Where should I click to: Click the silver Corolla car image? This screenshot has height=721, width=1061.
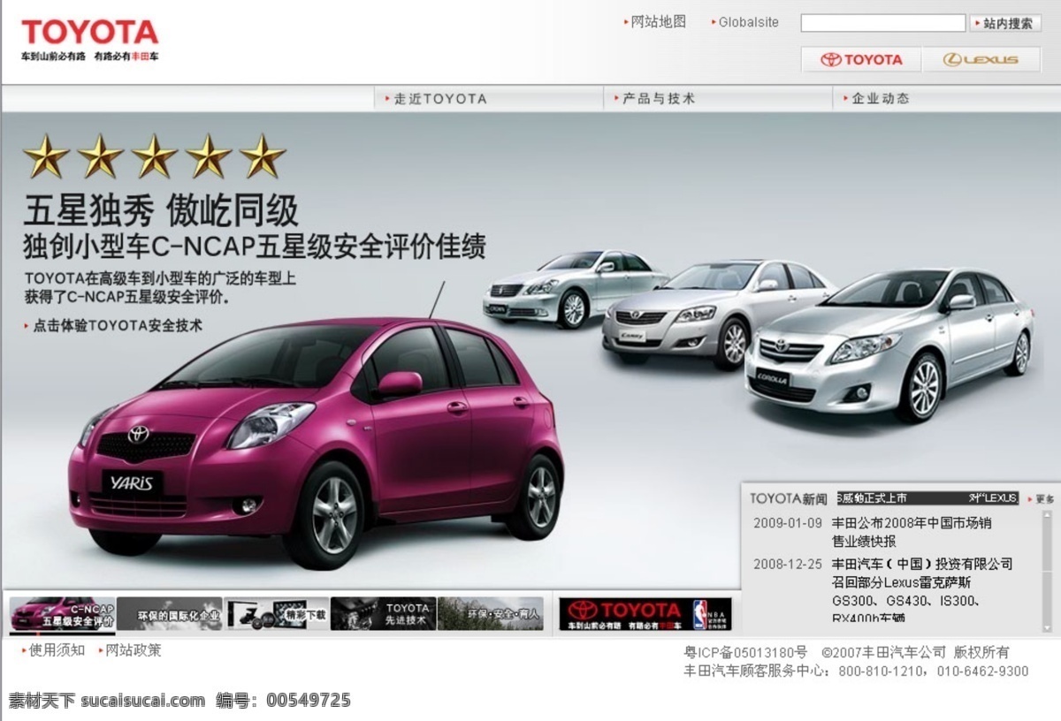[x=889, y=345]
